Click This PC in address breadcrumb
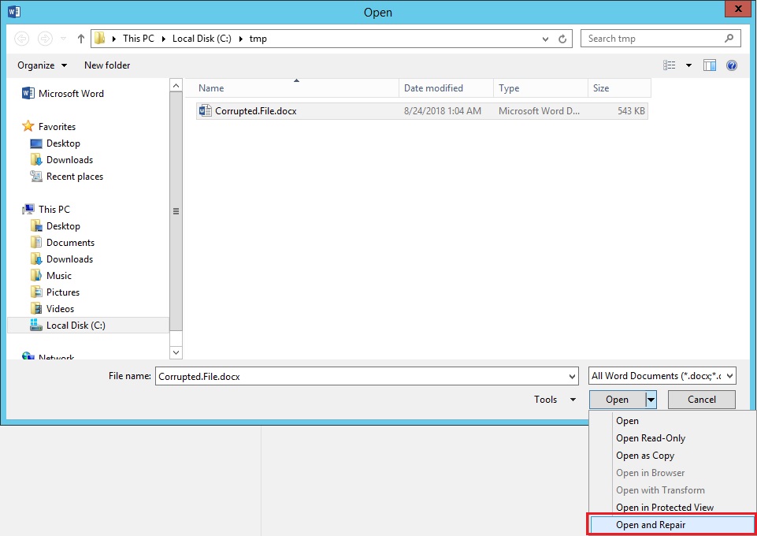This screenshot has height=536, width=757. [138, 39]
